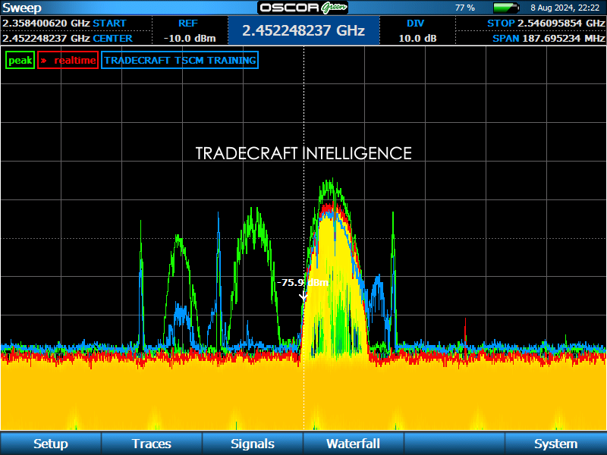Tap the REF -10.0 dBm level field
The image size is (607, 455).
point(189,30)
